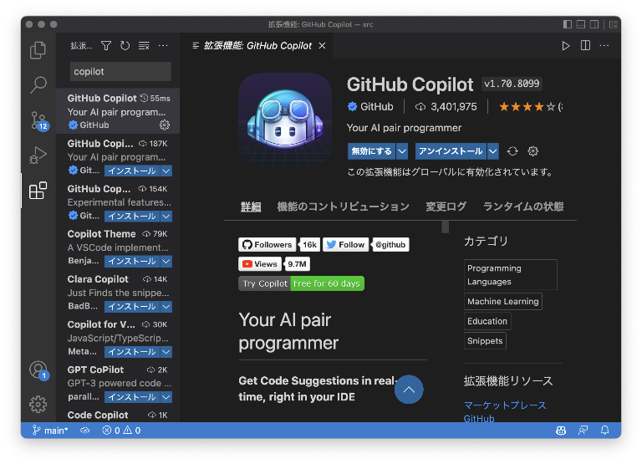Close the GitHub Copilot extension tab
This screenshot has width=642, height=464.
[x=322, y=45]
